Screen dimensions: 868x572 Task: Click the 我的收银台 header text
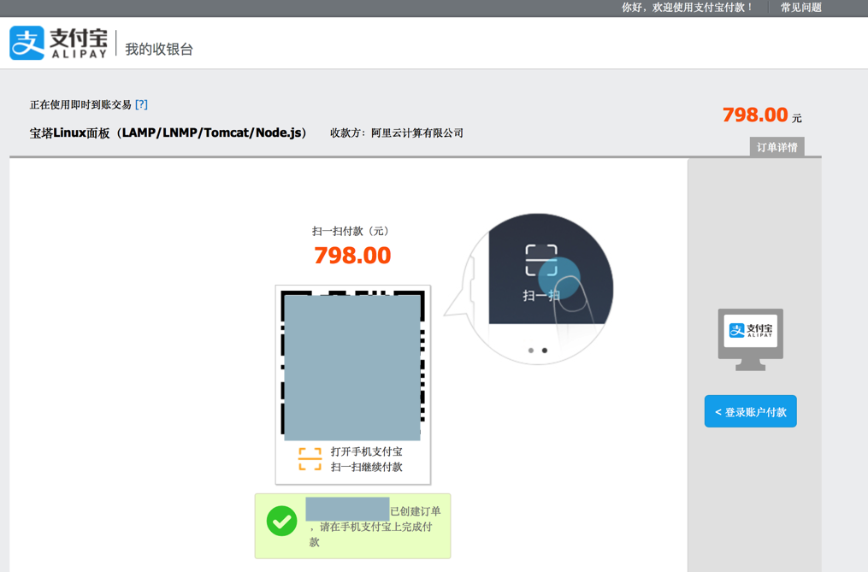[x=159, y=50]
